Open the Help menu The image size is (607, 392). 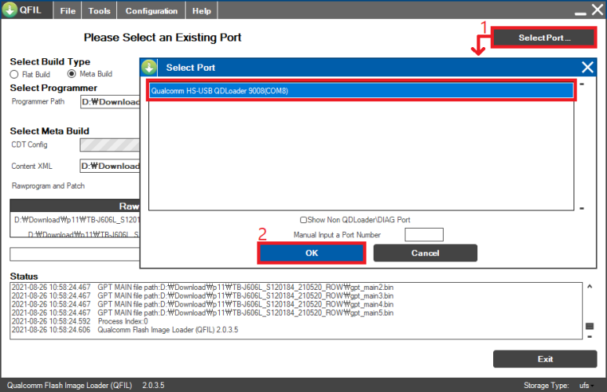click(x=202, y=11)
